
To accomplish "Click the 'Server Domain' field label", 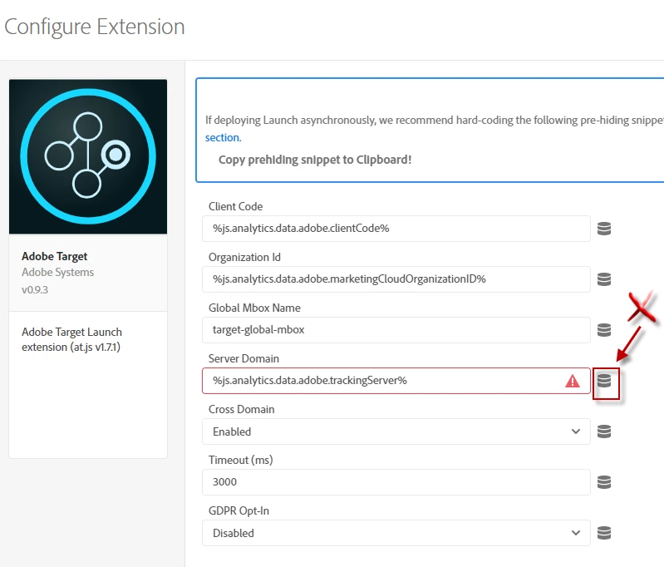I will coord(243,358).
